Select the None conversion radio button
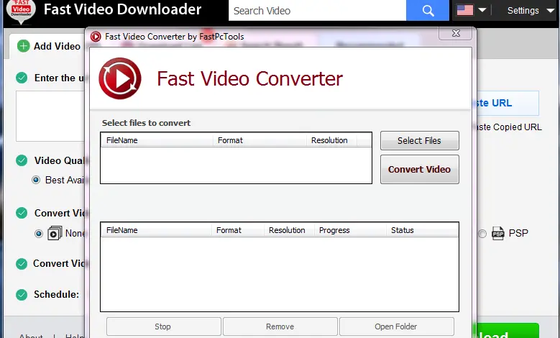This screenshot has width=560, height=338. pyautogui.click(x=39, y=234)
